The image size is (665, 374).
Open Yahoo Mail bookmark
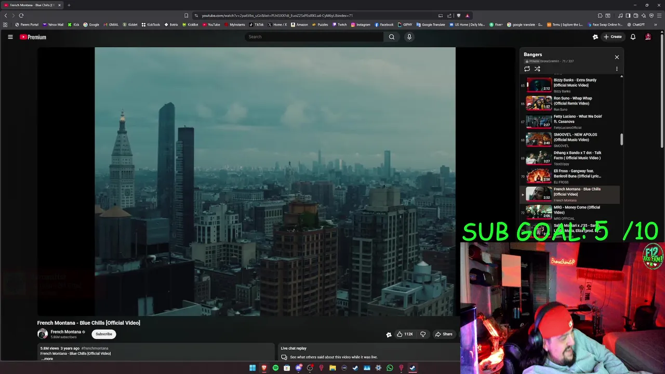click(x=53, y=24)
